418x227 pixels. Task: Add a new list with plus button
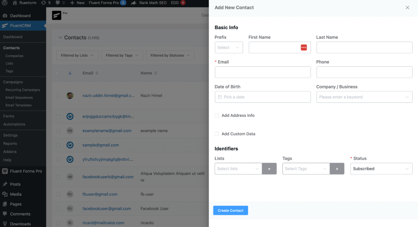pyautogui.click(x=269, y=169)
